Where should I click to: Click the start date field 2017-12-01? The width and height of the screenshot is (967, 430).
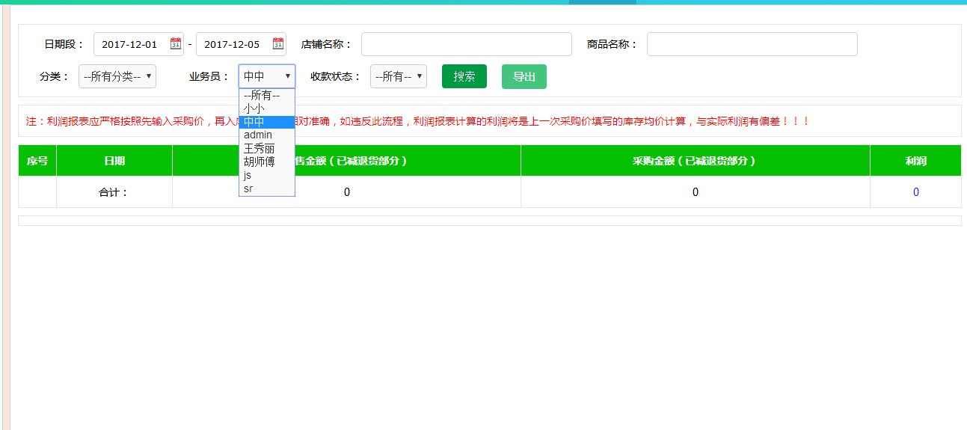click(x=131, y=44)
